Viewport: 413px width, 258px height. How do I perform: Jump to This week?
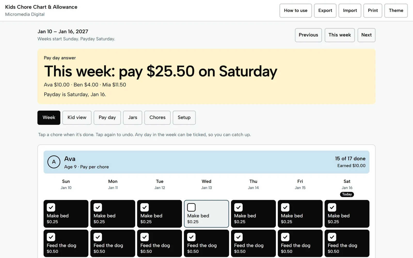click(340, 35)
